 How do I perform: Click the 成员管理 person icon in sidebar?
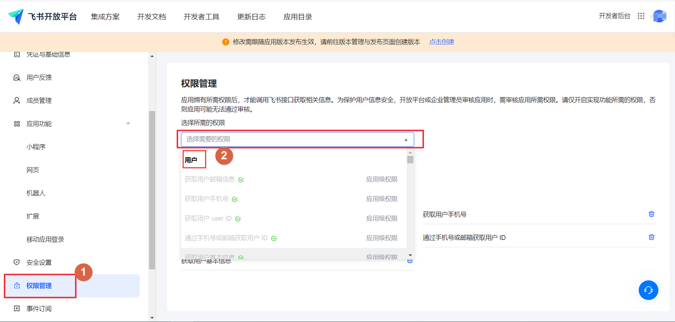pos(17,101)
